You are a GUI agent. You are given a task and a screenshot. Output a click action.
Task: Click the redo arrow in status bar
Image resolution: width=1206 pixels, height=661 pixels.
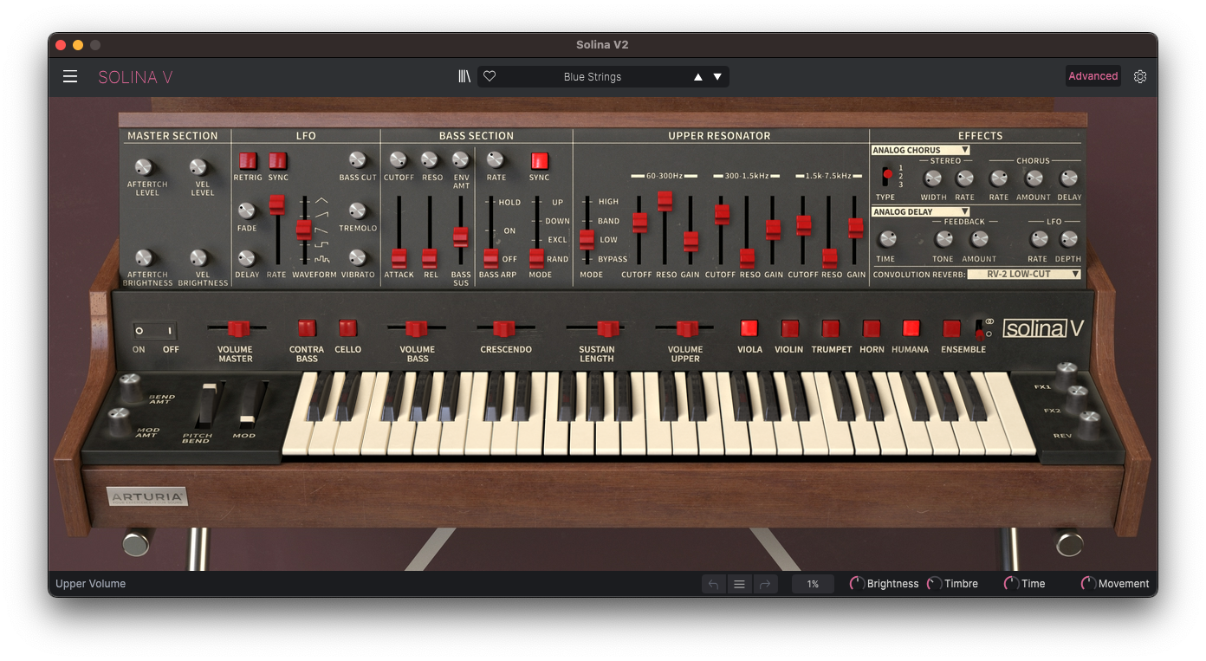[765, 584]
